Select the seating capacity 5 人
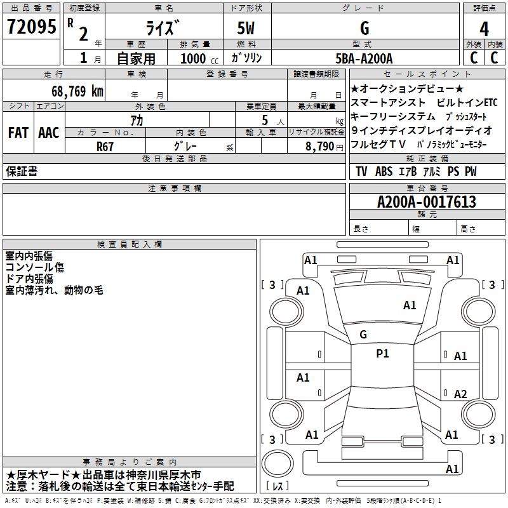The image size is (508, 508). pyautogui.click(x=273, y=121)
